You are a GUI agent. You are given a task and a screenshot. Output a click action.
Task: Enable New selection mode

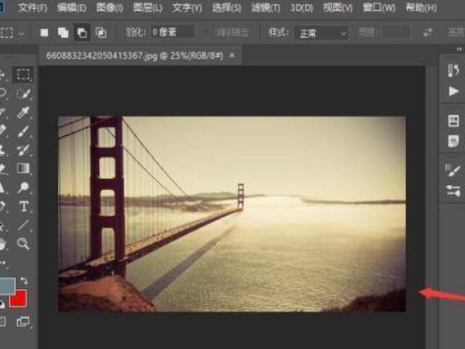[x=44, y=32]
